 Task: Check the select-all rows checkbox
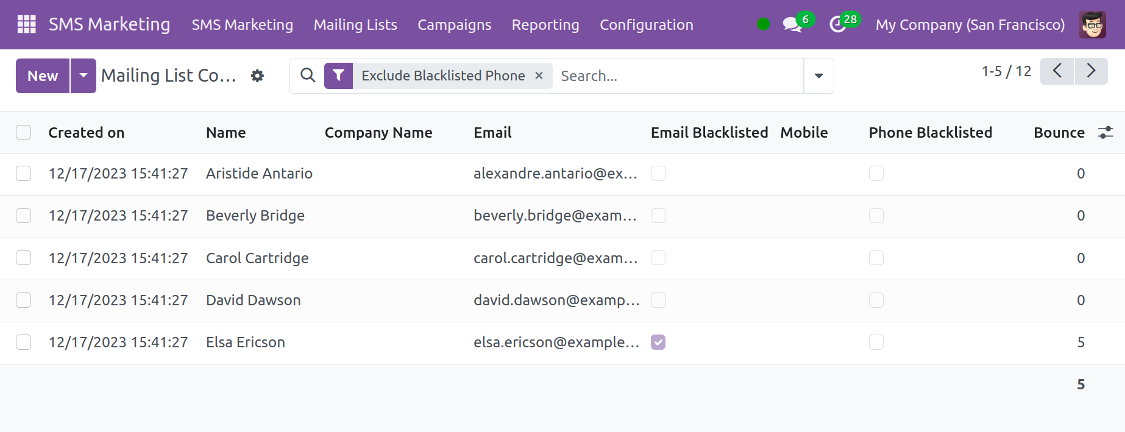pos(24,133)
